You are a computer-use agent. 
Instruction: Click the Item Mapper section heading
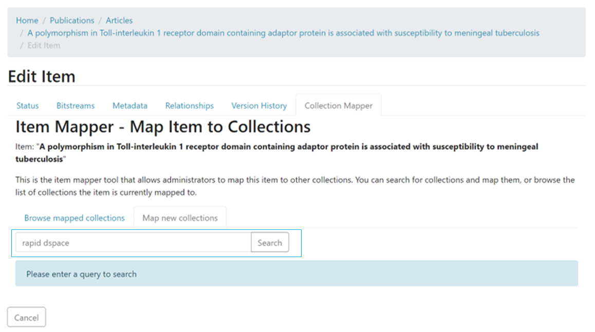point(163,126)
